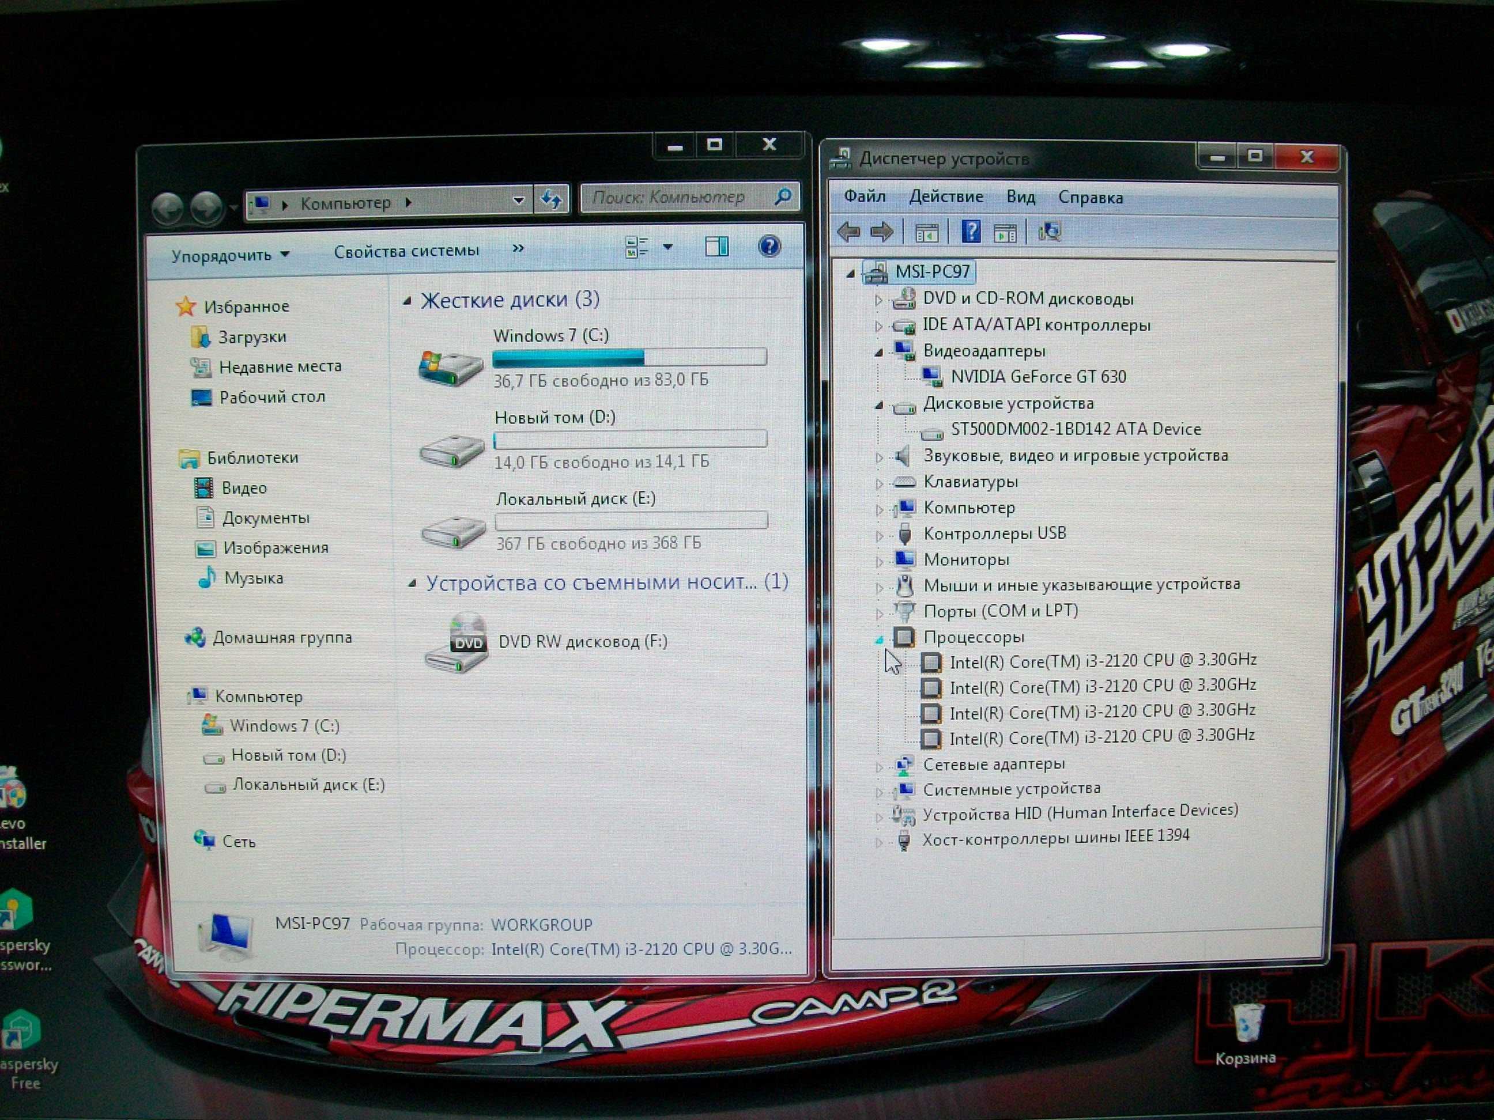The height and width of the screenshot is (1120, 1494).
Task: Open Файл menu
Action: [865, 196]
